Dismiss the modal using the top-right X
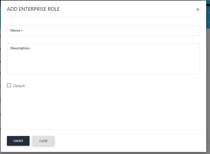 tap(198, 10)
